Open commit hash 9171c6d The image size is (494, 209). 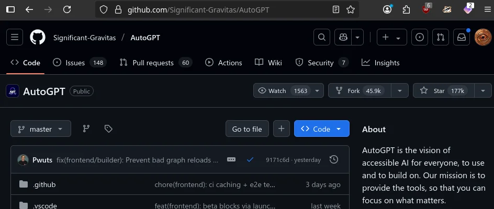[277, 160]
